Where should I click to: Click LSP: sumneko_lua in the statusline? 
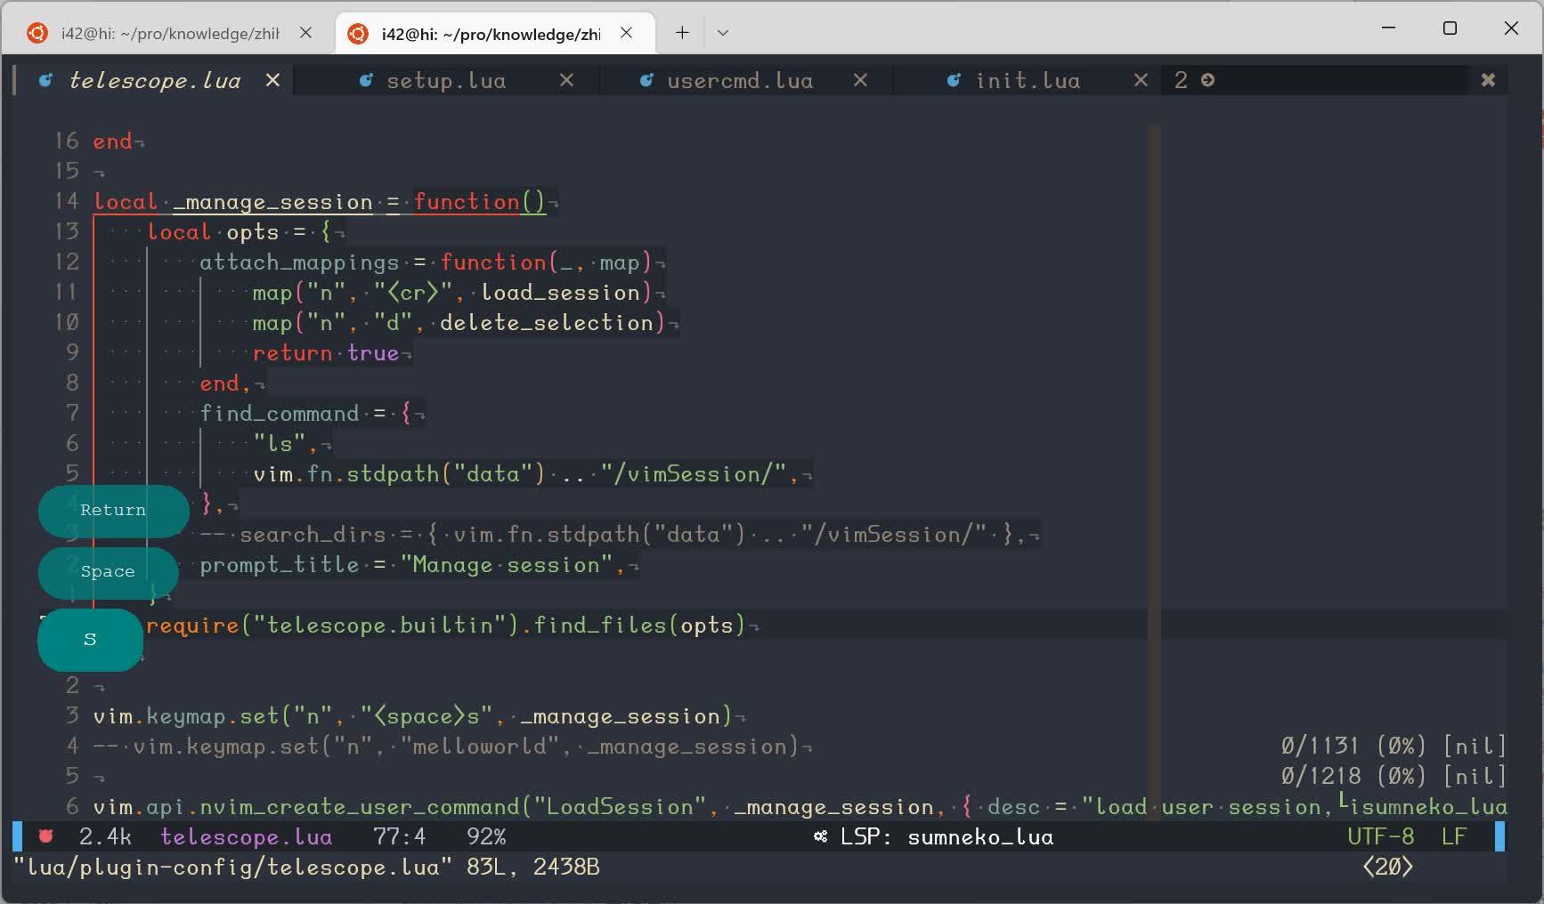coord(947,836)
